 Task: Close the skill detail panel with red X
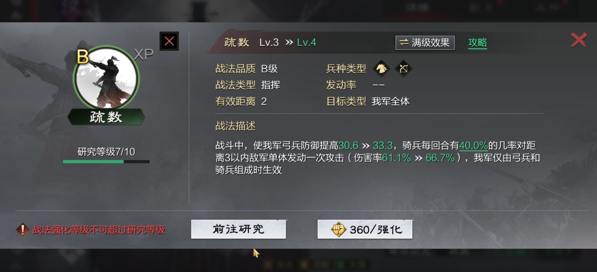click(x=578, y=40)
